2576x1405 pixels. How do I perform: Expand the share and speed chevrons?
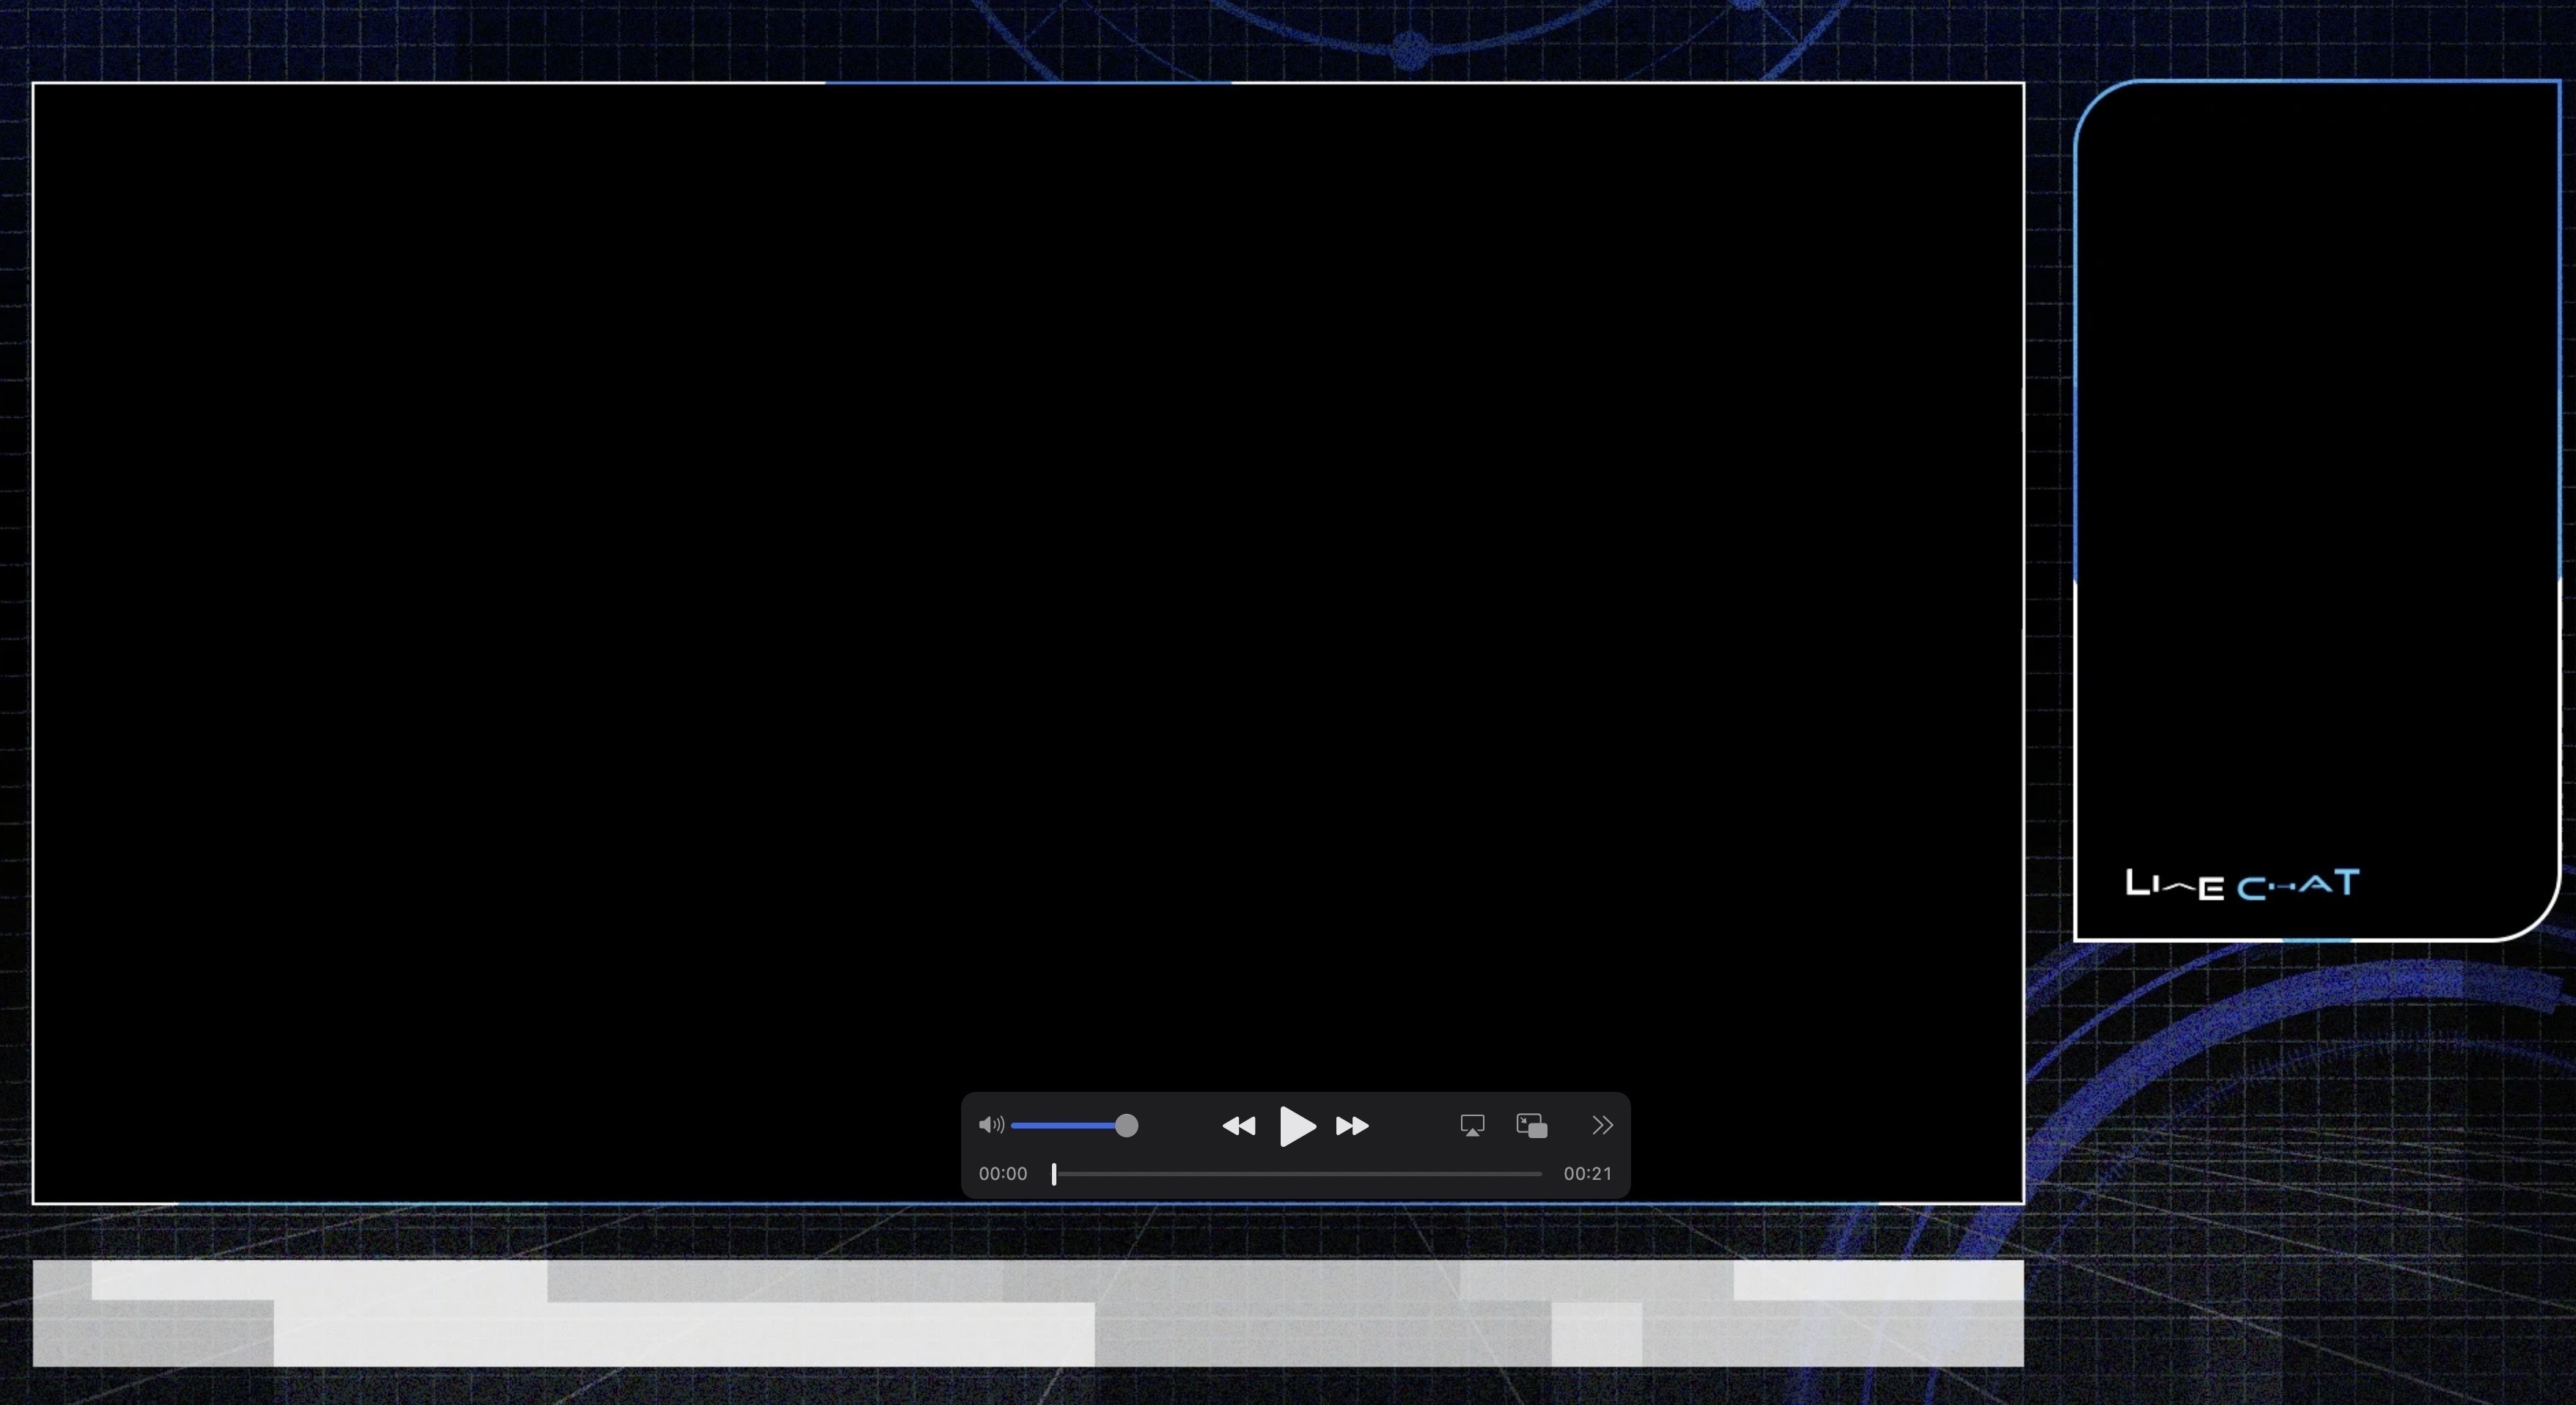[x=1602, y=1126]
